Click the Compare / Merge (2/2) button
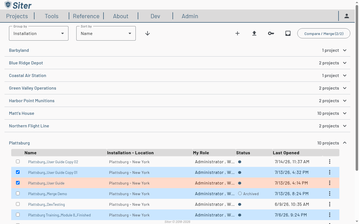This screenshot has width=359, height=224. [x=324, y=34]
